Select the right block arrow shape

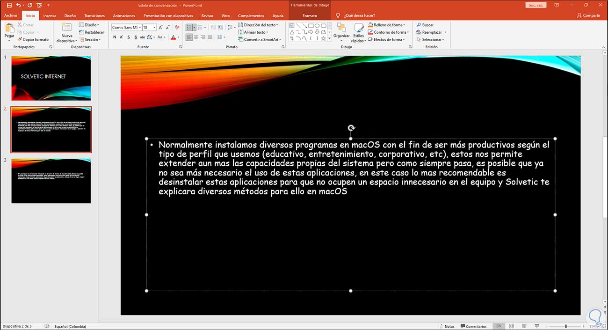pos(311,32)
